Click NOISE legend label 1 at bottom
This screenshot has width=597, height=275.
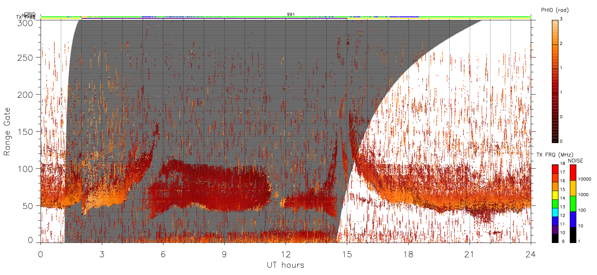point(580,241)
